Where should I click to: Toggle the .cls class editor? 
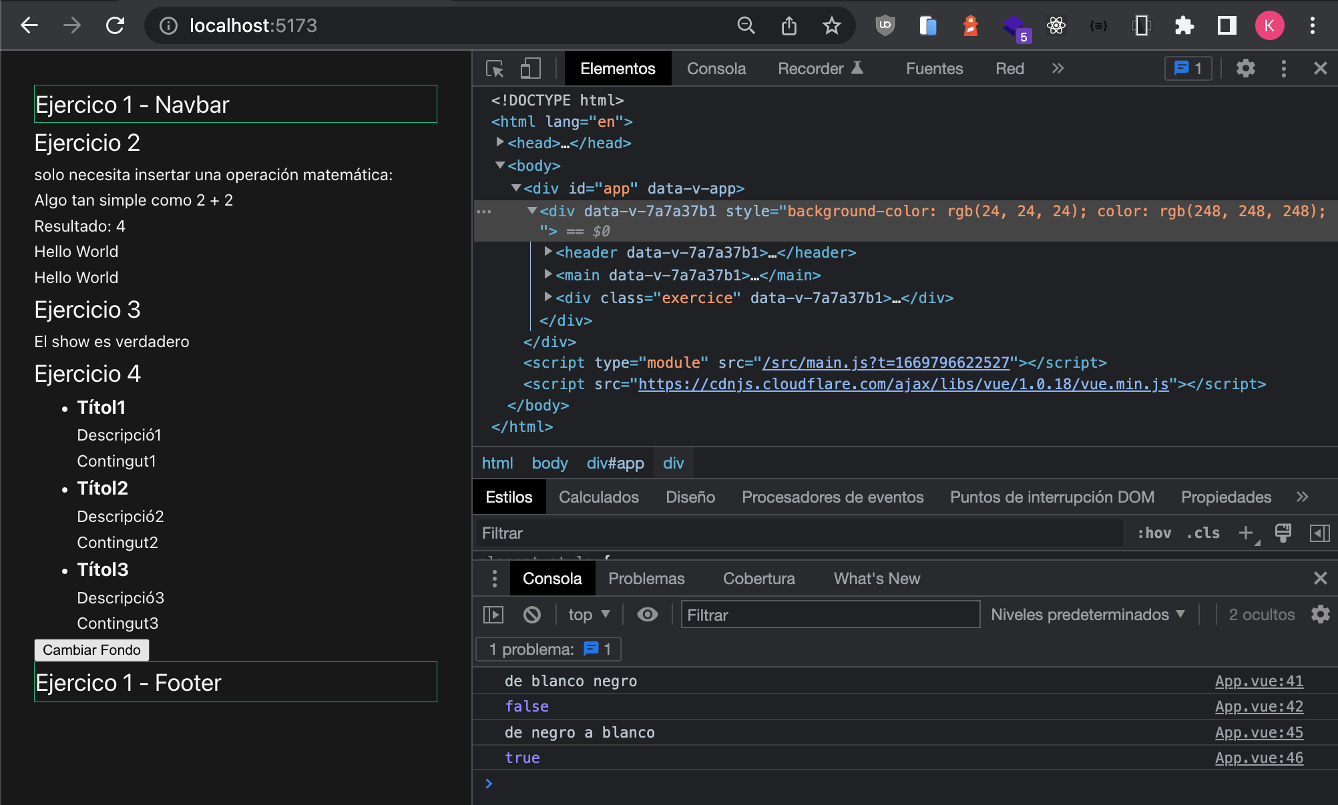[1203, 533]
